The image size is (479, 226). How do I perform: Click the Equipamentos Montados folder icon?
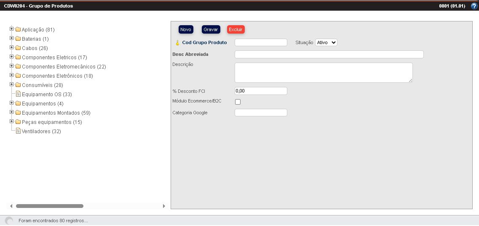(x=18, y=113)
